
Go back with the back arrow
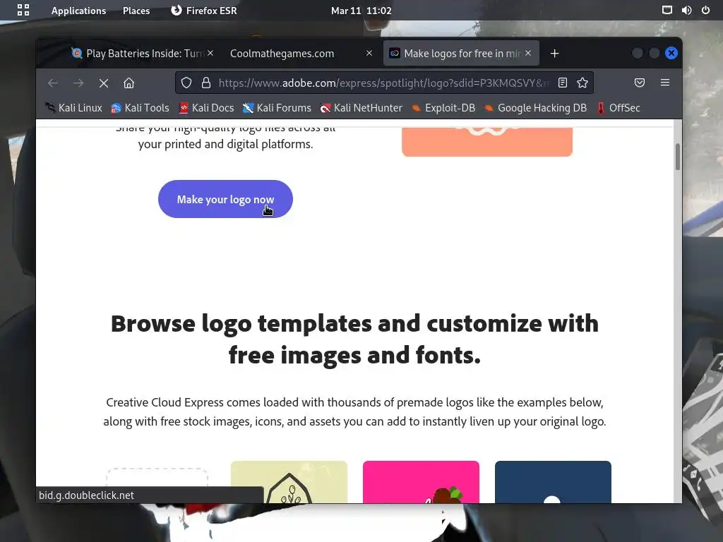[53, 83]
